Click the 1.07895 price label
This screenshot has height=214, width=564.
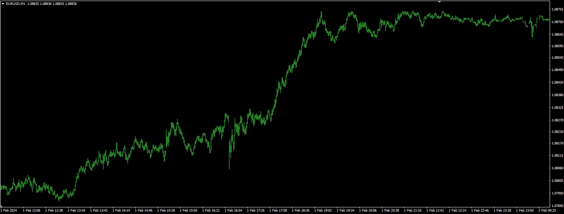pyautogui.click(x=557, y=206)
